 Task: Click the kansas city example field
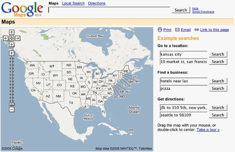point(184,54)
